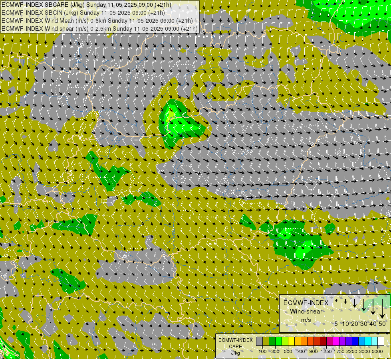Click the SBCAPE (J/kg) header line

[x=86, y=5]
